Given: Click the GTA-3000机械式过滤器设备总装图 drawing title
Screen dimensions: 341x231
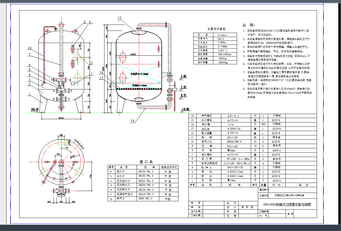Looking at the screenshot, I should [287, 204].
